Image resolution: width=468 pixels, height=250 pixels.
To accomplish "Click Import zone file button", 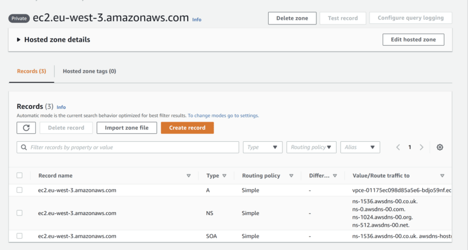I will [127, 128].
